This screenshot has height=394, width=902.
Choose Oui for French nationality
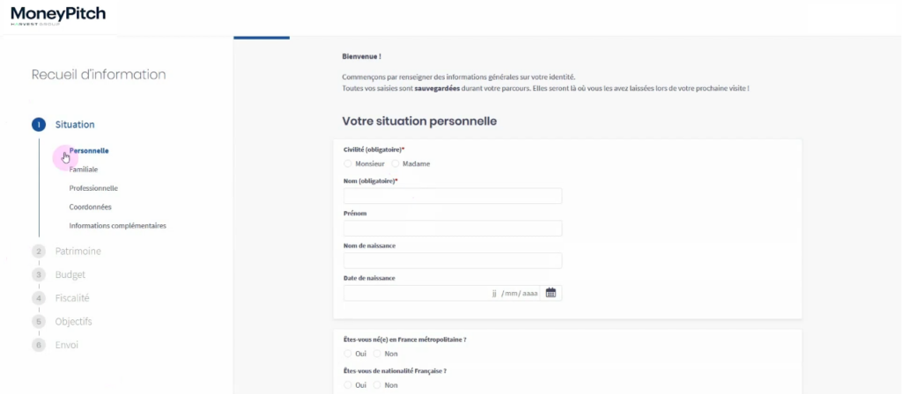tap(348, 385)
